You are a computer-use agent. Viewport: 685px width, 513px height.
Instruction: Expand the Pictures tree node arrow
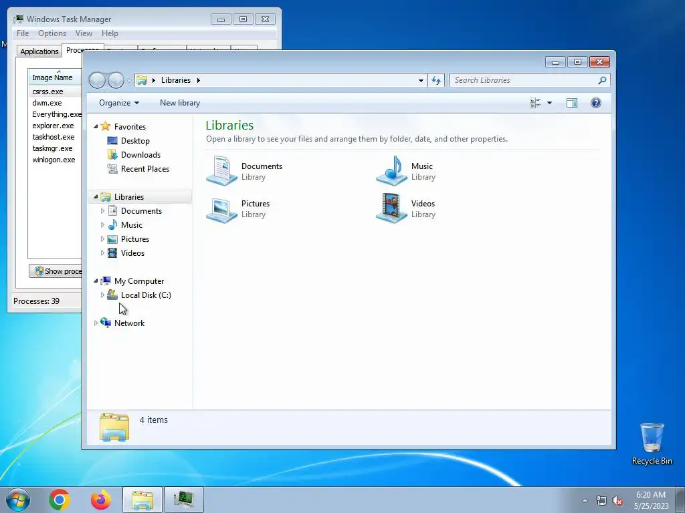click(102, 239)
